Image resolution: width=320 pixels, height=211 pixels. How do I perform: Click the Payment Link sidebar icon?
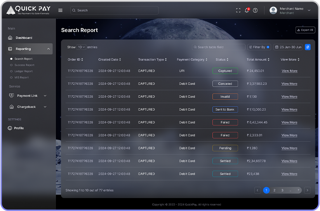[x=12, y=96]
